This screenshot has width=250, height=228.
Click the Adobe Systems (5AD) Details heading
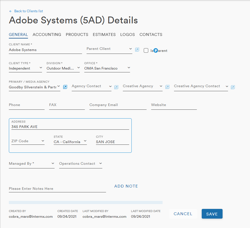[73, 20]
